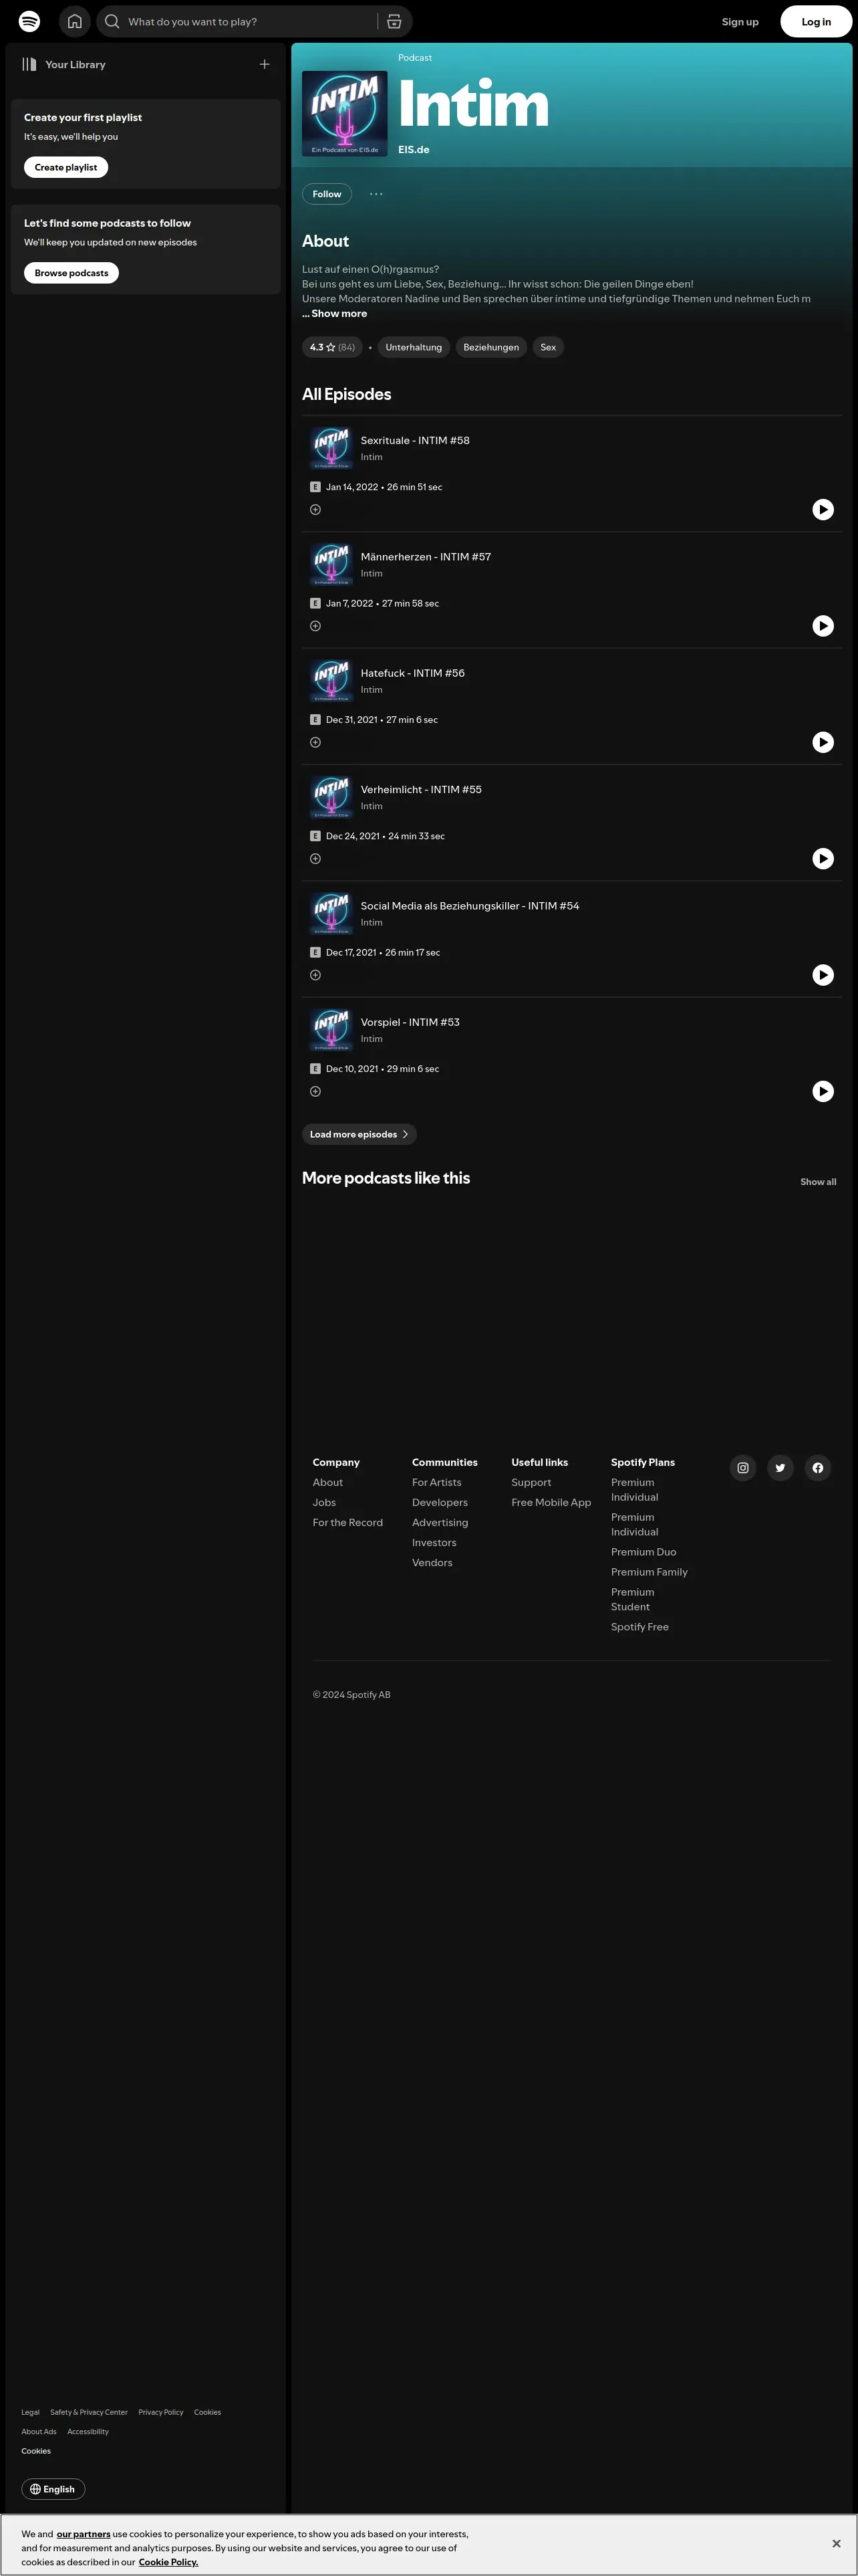
Task: Open footer link Jobs
Action: (325, 1503)
